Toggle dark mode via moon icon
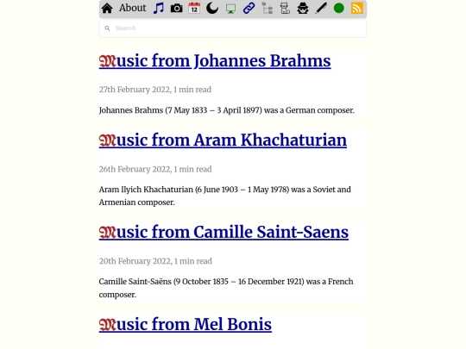This screenshot has width=466, height=349. click(x=212, y=8)
